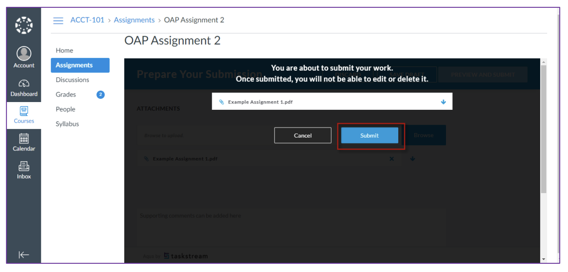Screen dimensions: 568x272
Task: Click the OAP Assignment 2 breadcrumb text
Action: [x=194, y=20]
